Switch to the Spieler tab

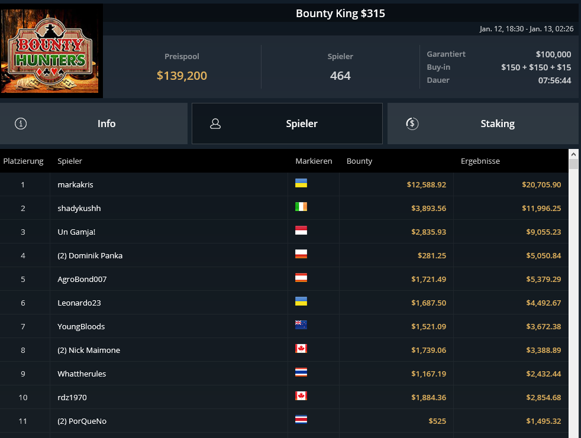[x=287, y=124]
